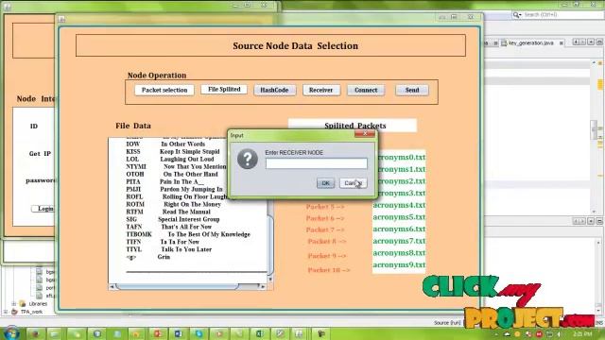Focus the Enter RECEIVER NODE text field
The image size is (605, 340).
coord(317,163)
